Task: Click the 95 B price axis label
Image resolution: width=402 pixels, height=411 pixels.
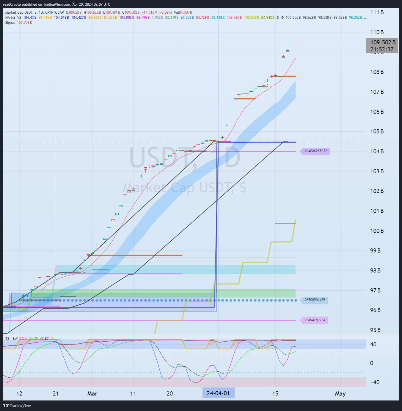Action: [x=375, y=330]
